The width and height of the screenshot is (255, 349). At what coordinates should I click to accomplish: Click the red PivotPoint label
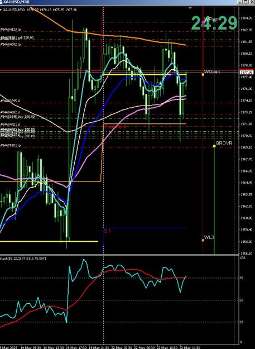[115, 127]
